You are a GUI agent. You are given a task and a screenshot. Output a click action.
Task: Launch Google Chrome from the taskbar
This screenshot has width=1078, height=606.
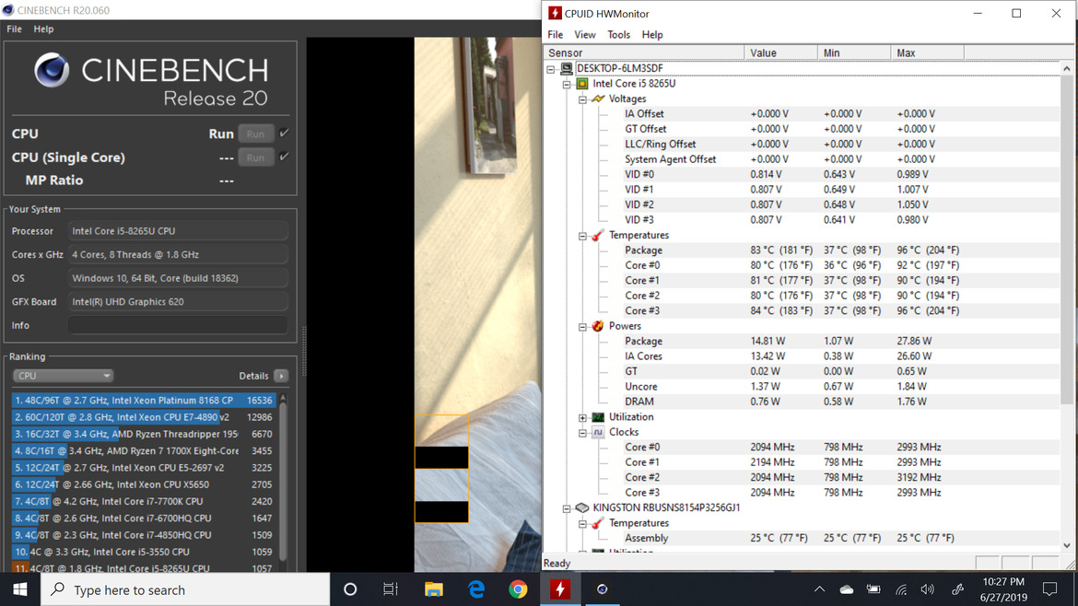519,589
